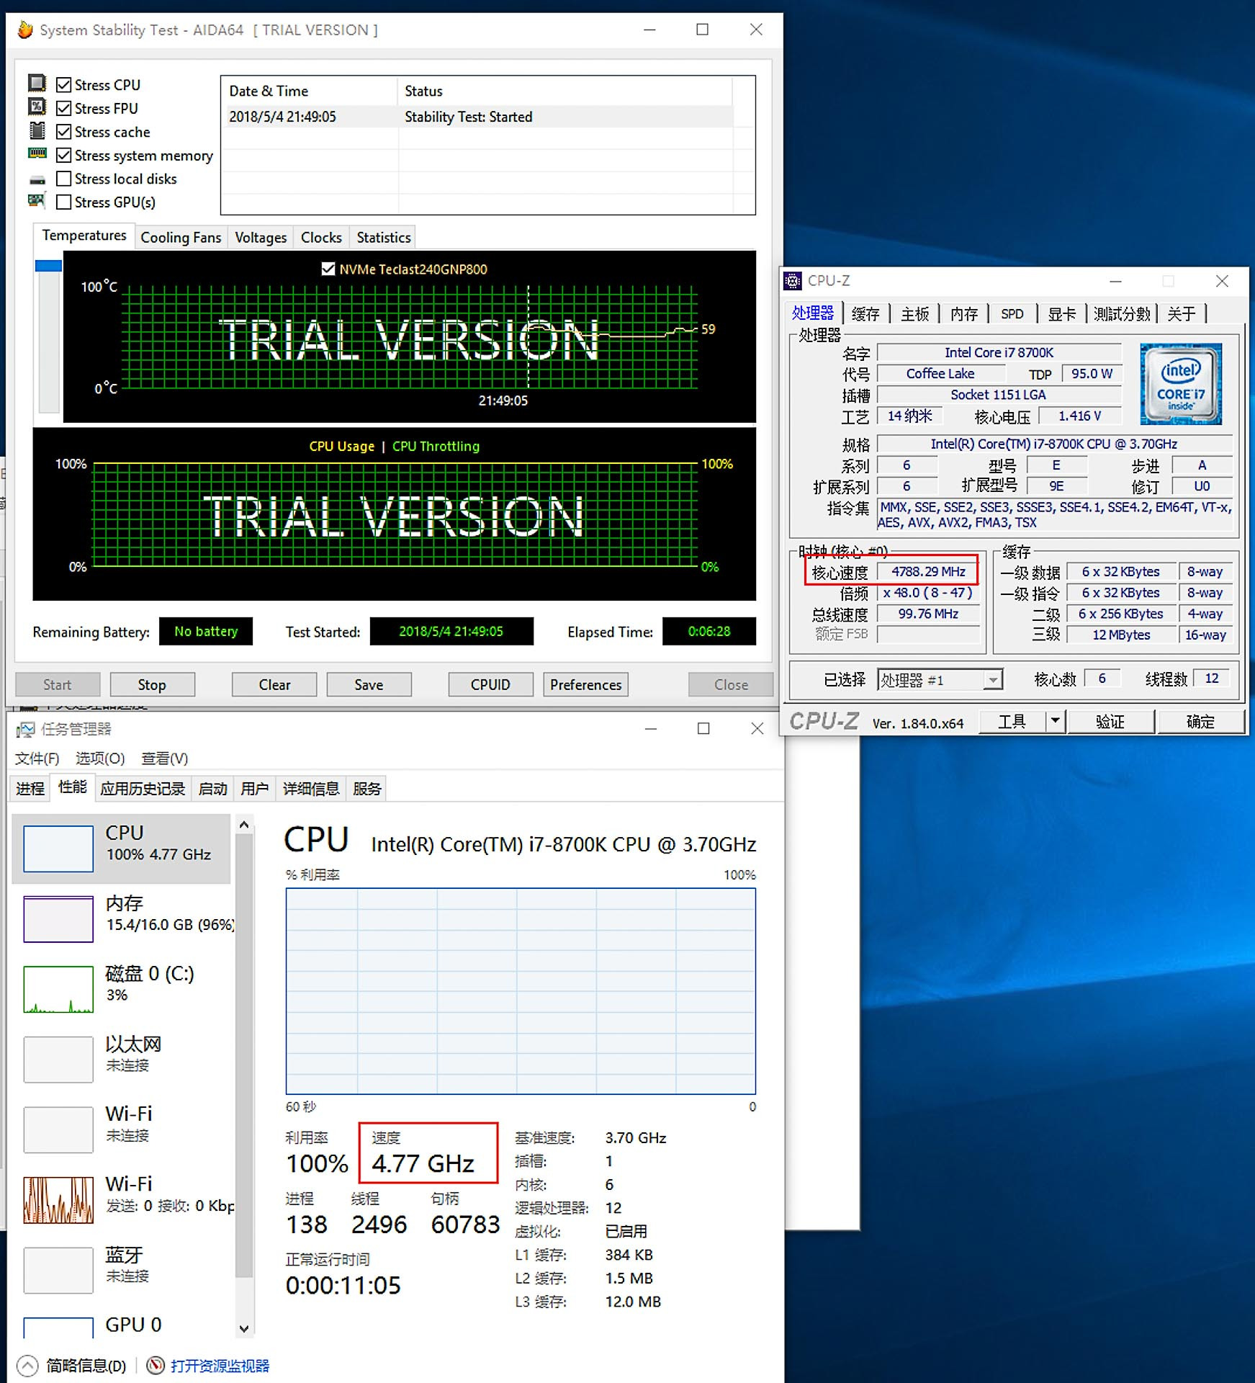This screenshot has width=1255, height=1383.
Task: Disable the Stress system memory checkbox
Action: (63, 155)
